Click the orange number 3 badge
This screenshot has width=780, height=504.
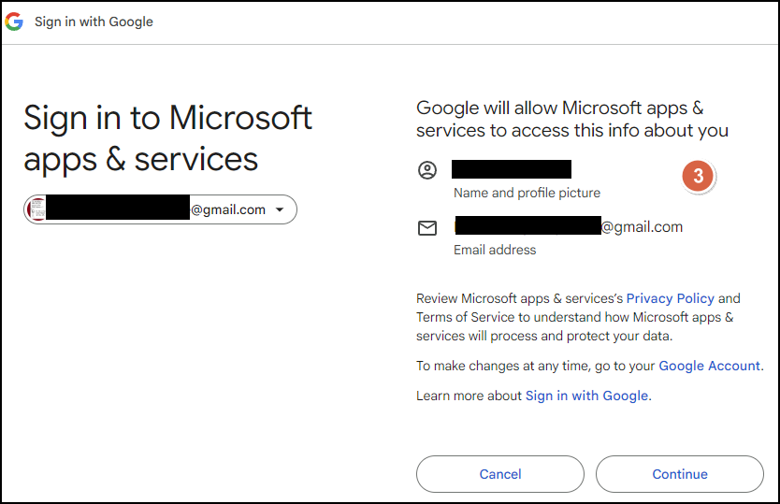[698, 176]
